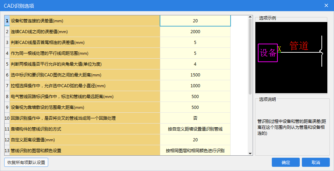Click 取消 button to cancel dialog
Viewport: 334px width, 171px height.
coord(315,162)
